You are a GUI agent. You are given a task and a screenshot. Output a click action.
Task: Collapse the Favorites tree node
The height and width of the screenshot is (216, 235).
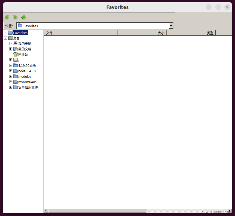5,32
